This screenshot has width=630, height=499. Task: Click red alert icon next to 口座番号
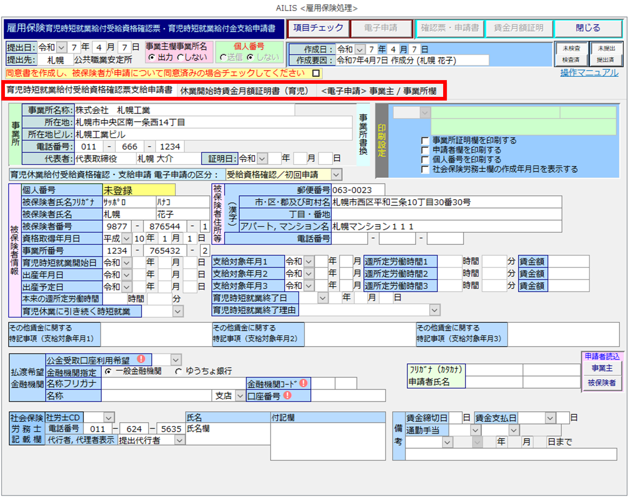tap(287, 395)
